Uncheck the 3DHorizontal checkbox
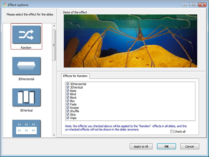The height and width of the screenshot is (157, 209). pyautogui.click(x=68, y=84)
